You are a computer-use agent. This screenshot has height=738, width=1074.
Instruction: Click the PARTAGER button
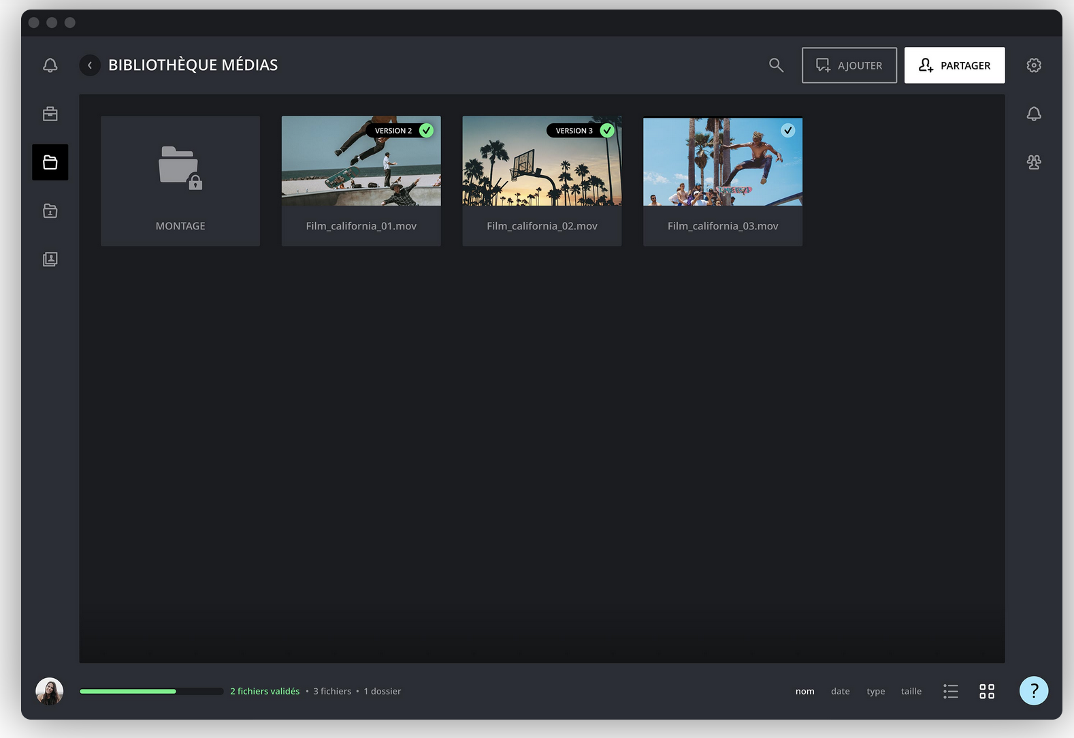tap(954, 65)
